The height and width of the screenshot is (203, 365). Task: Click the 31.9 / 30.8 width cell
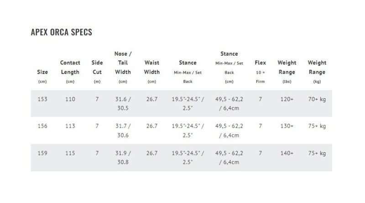[x=123, y=157]
